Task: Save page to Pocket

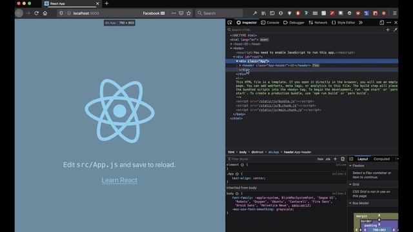Action: (x=181, y=13)
